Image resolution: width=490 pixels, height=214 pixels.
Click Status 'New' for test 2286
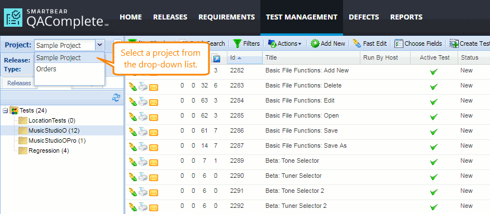466,130
